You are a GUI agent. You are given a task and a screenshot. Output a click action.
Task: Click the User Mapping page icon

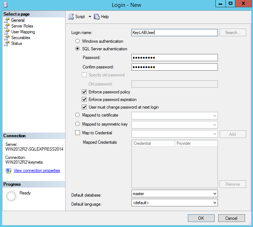7,32
